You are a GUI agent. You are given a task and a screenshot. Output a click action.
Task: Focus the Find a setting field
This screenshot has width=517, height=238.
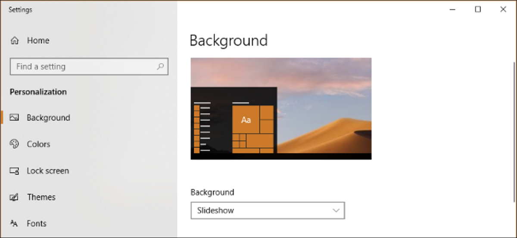coord(89,67)
